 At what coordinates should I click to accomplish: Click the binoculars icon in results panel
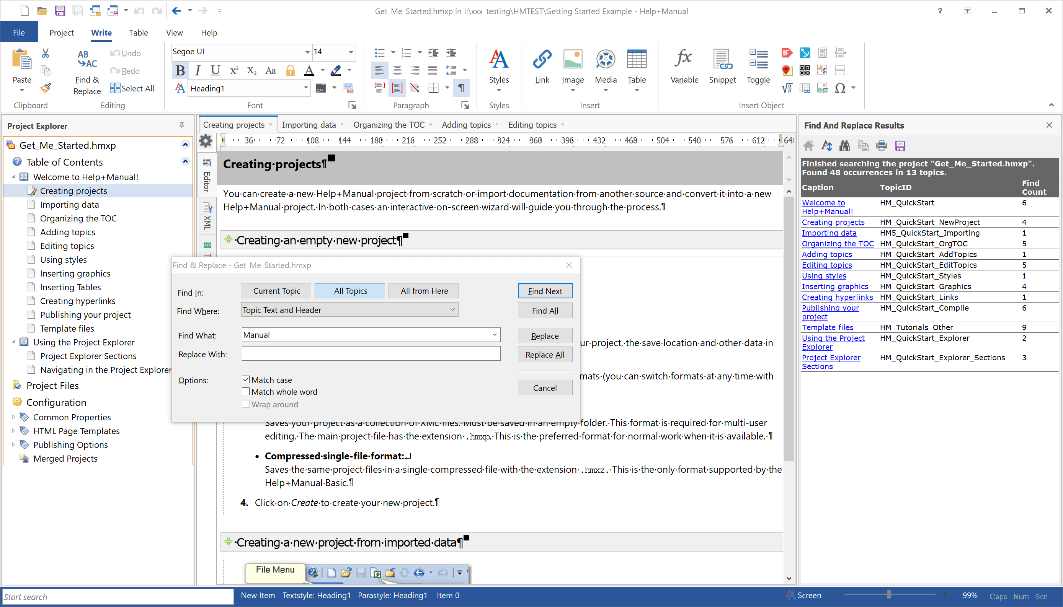tap(844, 146)
